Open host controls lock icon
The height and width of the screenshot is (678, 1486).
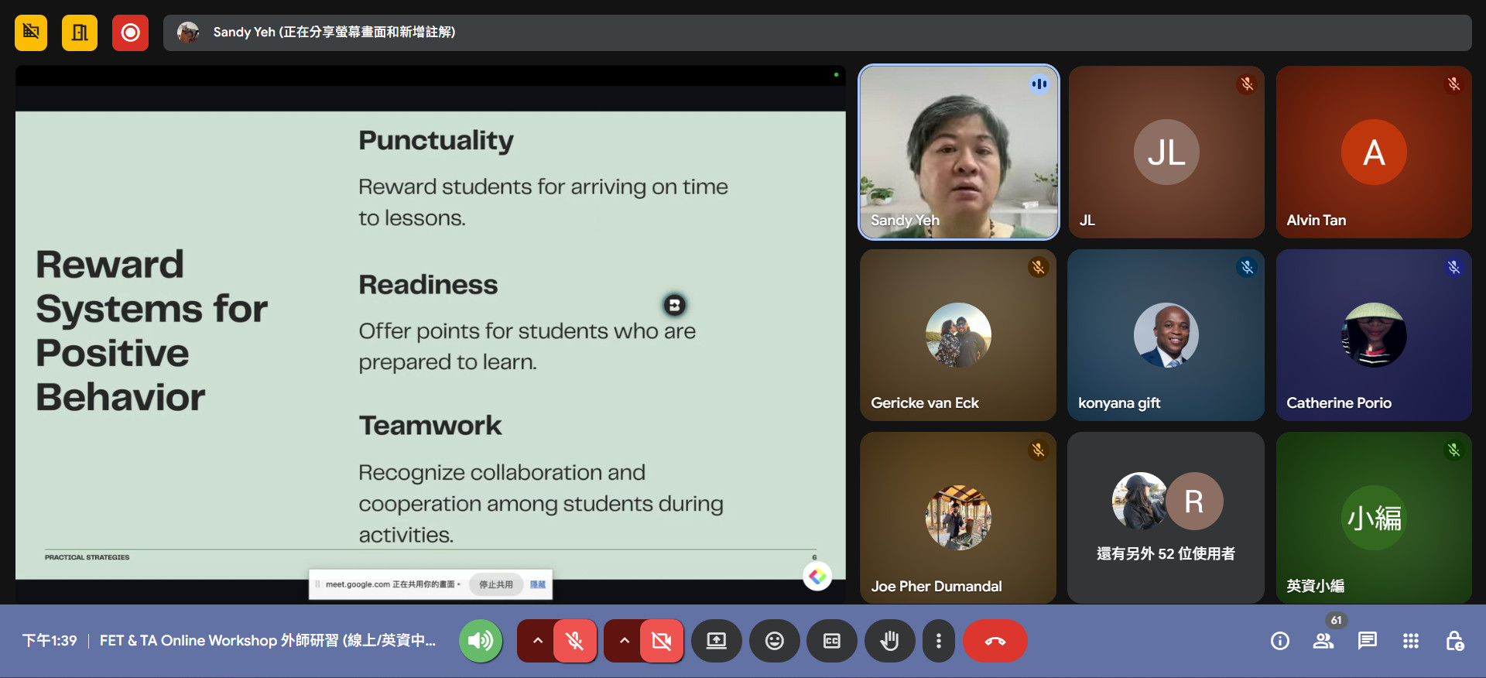pos(1454,641)
